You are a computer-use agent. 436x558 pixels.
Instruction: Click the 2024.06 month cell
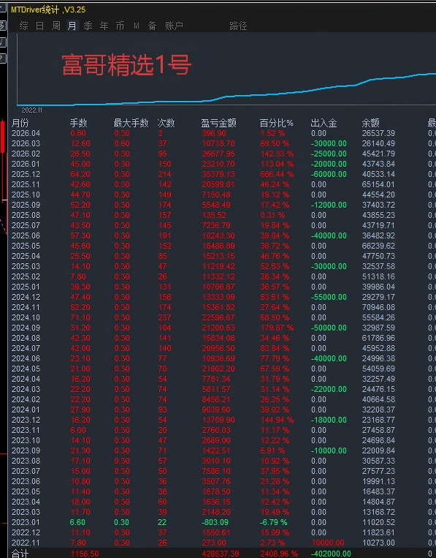pos(26,358)
